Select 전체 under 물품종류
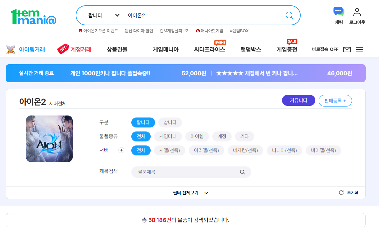Screen dimensions: 379x229 [x=141, y=136]
